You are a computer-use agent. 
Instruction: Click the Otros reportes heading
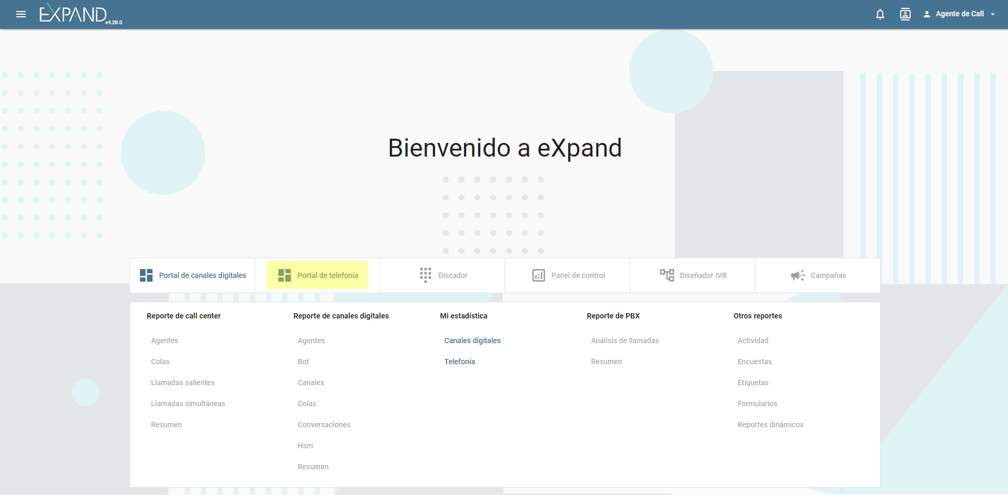pyautogui.click(x=758, y=316)
